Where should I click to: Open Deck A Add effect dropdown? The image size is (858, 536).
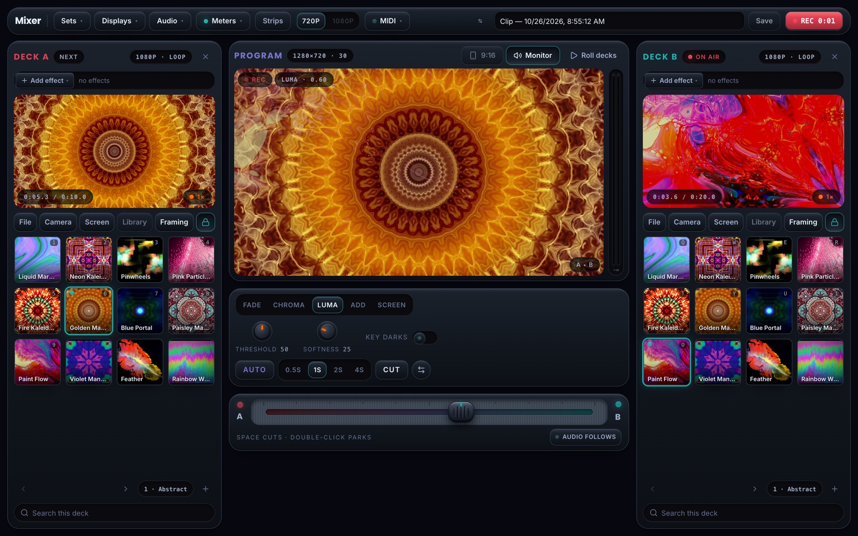tap(45, 81)
